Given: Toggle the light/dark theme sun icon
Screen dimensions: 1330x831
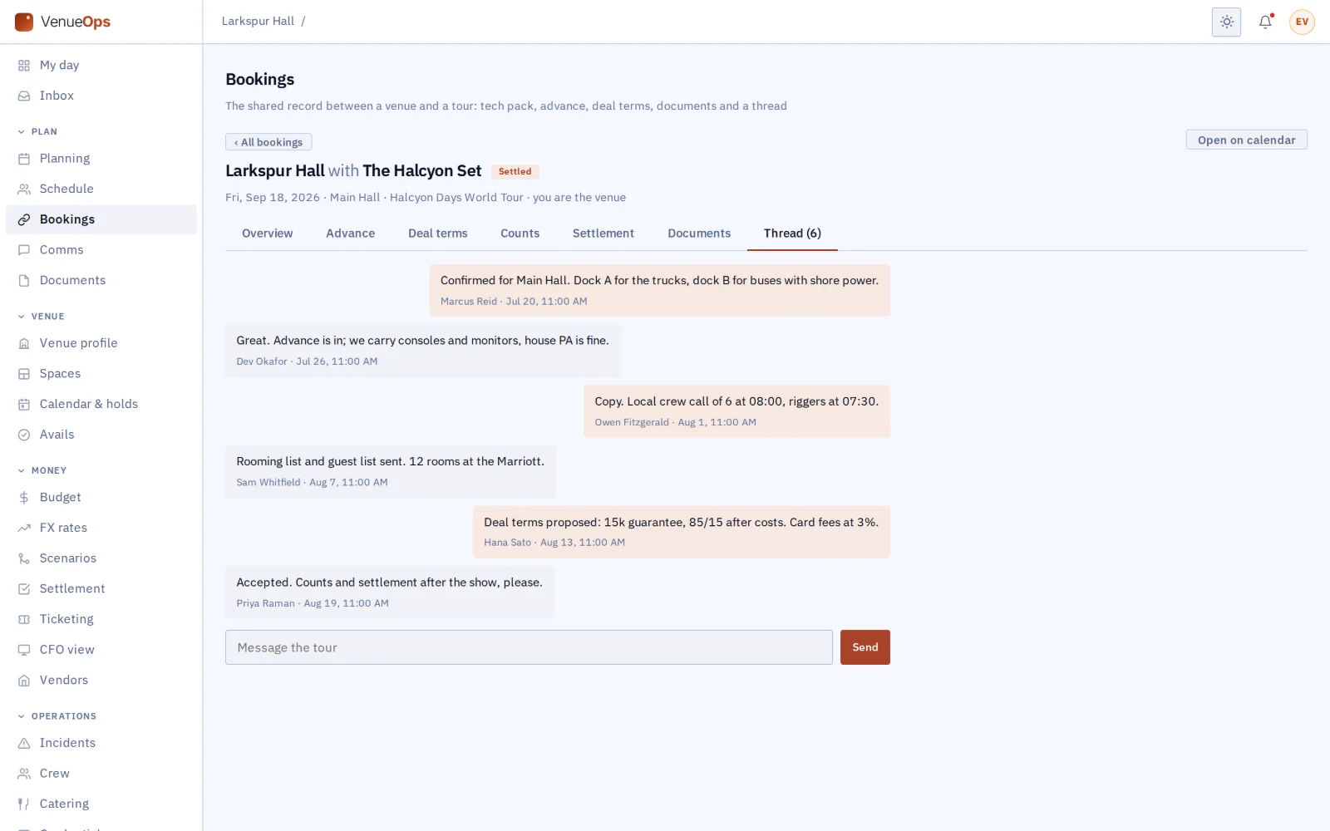Looking at the screenshot, I should [1226, 22].
